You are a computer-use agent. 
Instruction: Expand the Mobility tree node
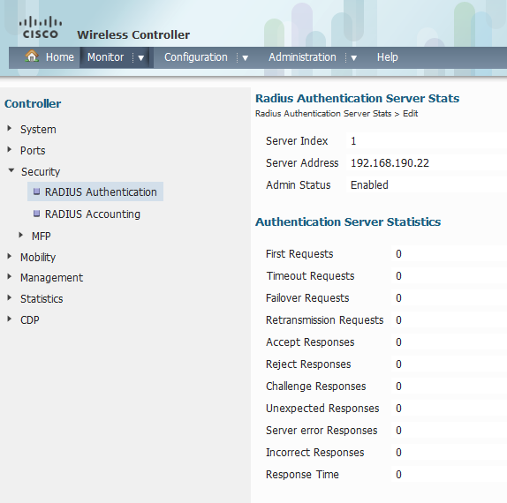10,257
